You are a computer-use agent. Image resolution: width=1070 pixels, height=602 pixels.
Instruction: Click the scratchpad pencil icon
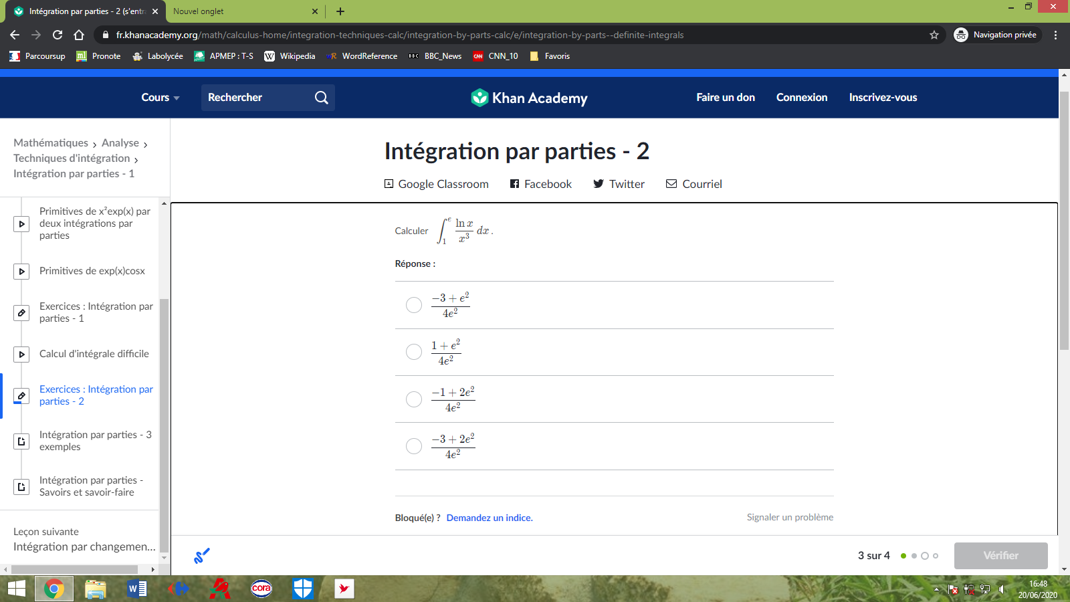point(201,556)
